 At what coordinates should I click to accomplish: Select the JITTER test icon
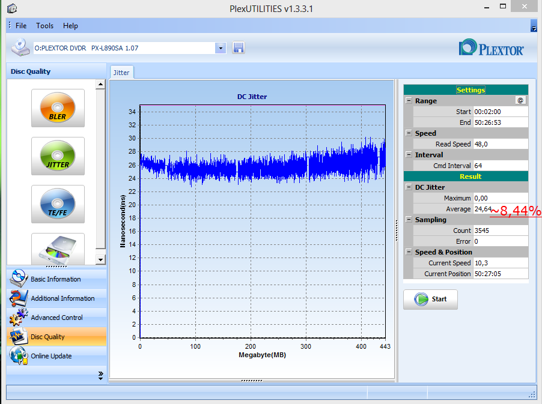click(58, 156)
